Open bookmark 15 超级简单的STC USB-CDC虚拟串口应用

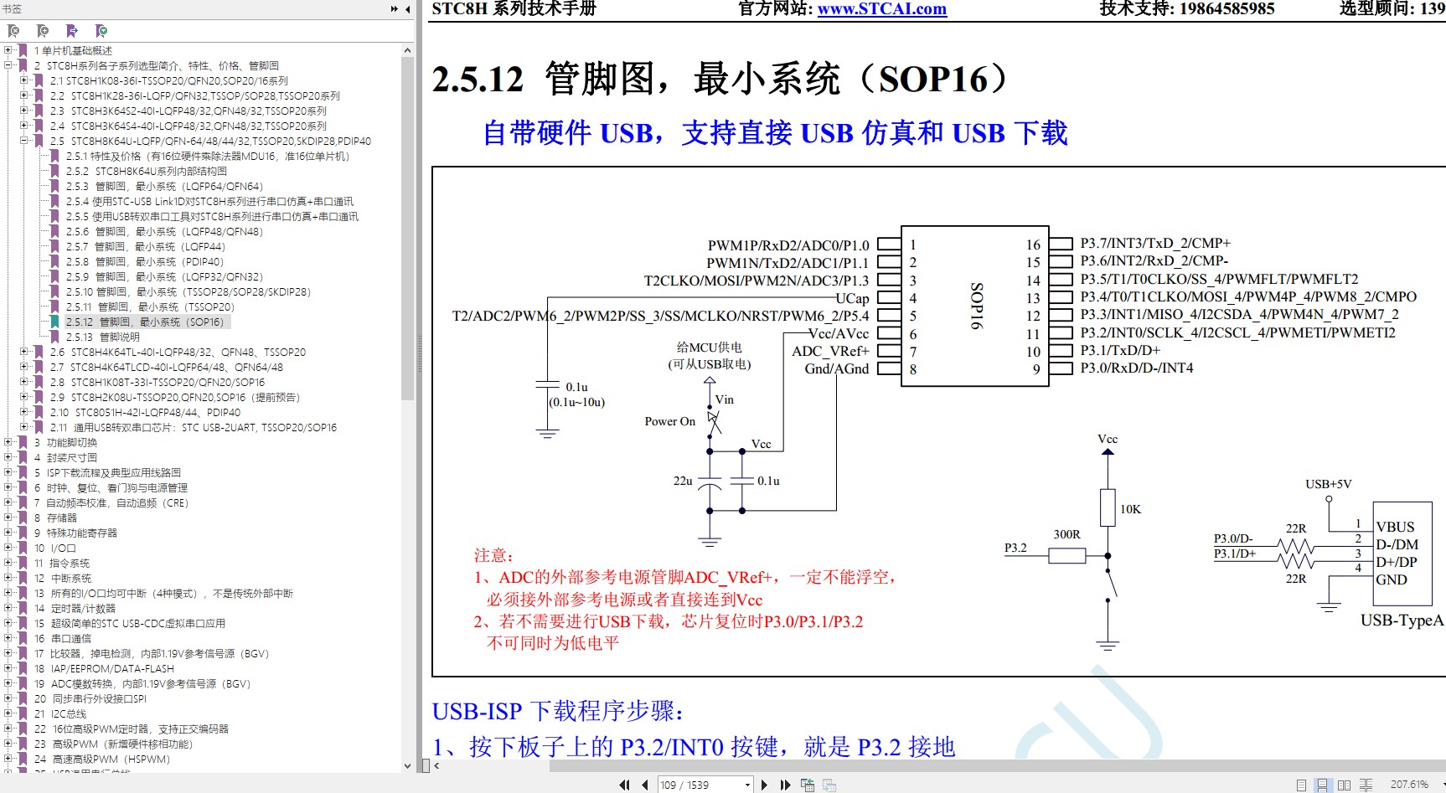click(130, 623)
